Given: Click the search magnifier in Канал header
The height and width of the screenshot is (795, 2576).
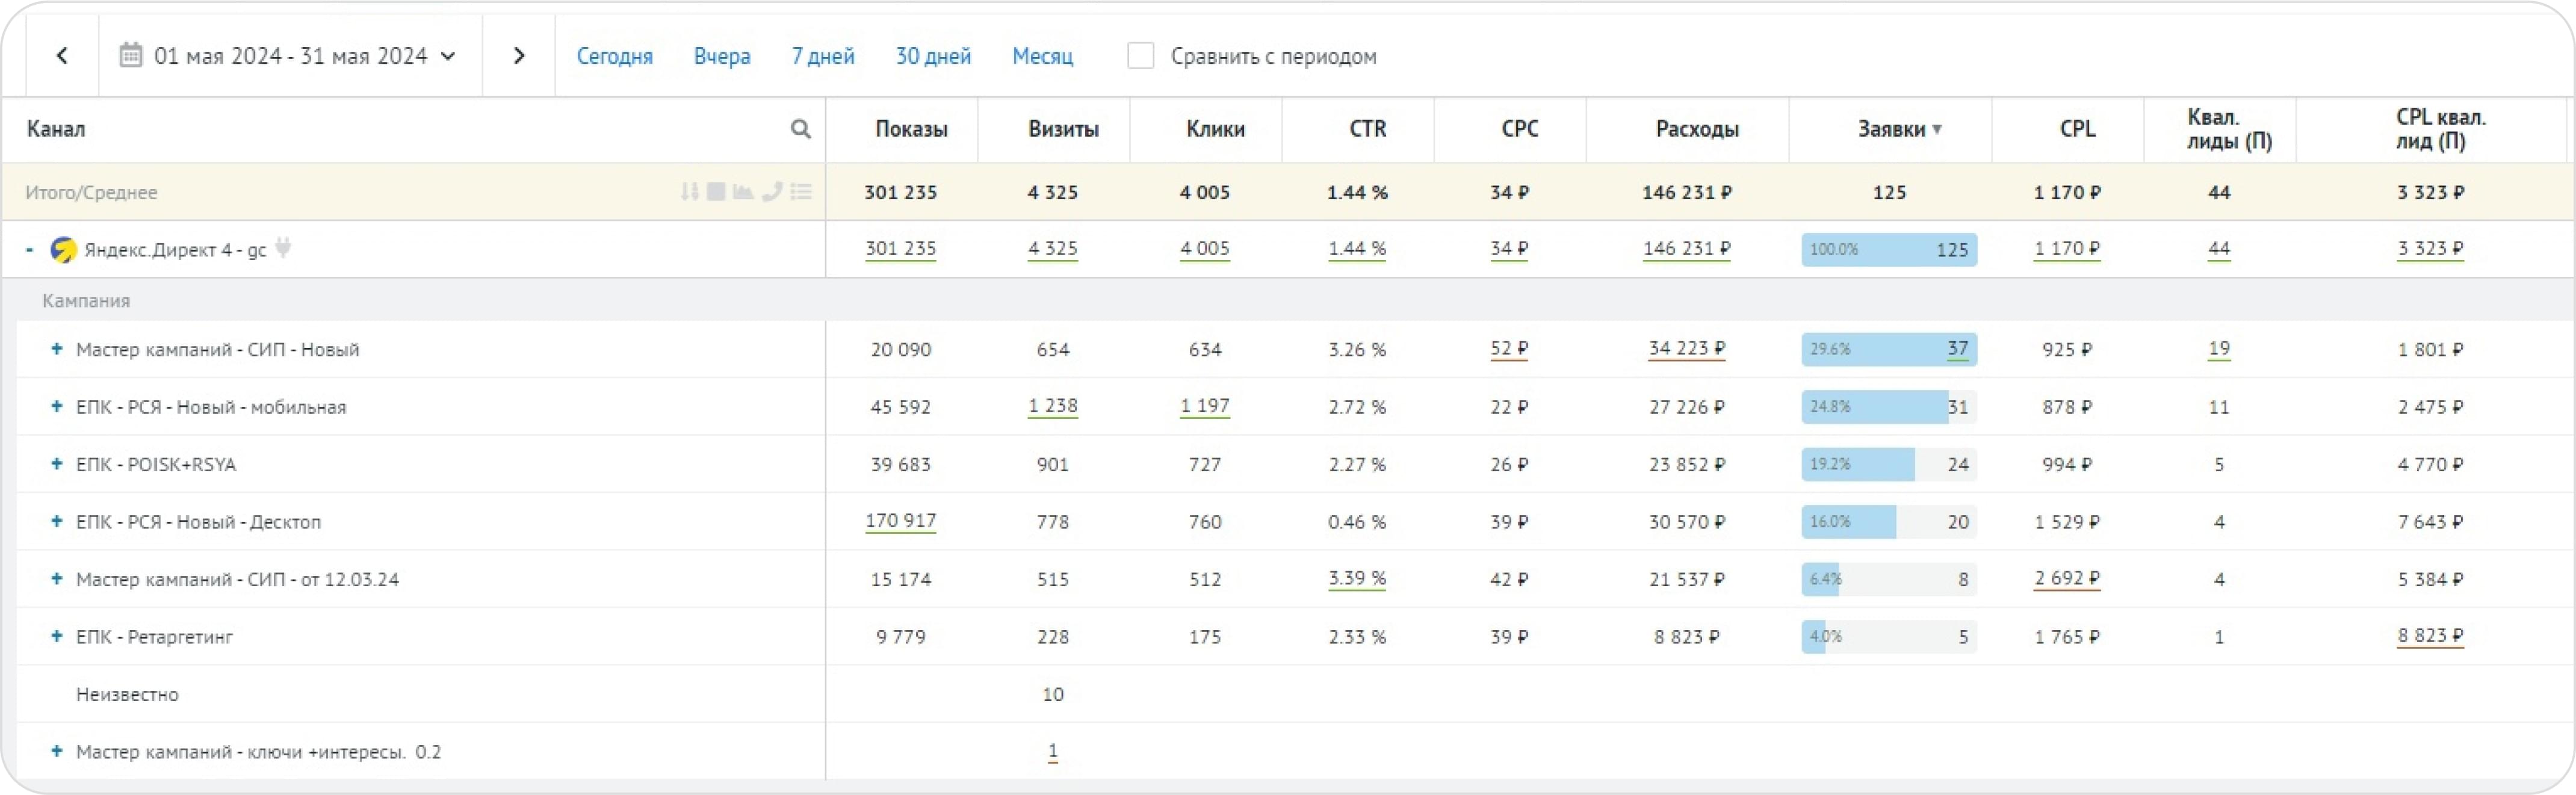Looking at the screenshot, I should coord(800,129).
